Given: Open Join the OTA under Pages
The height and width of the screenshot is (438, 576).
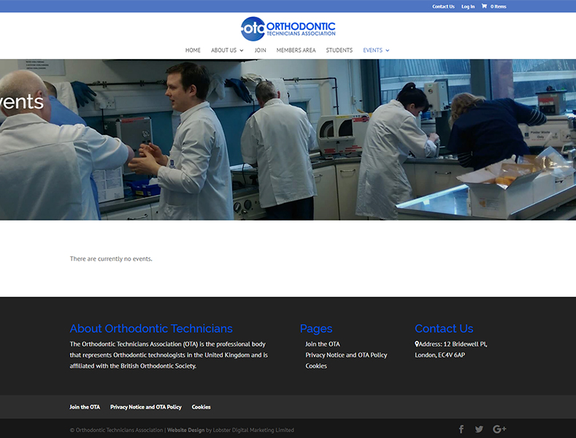Looking at the screenshot, I should tap(322, 344).
